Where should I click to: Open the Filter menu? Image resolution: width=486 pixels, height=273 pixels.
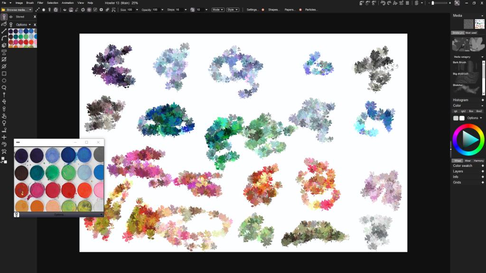(x=40, y=3)
